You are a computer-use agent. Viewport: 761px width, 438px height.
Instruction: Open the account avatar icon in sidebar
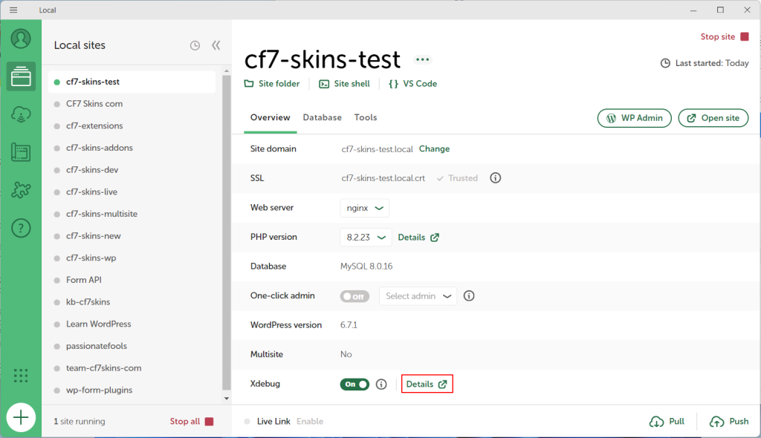[21, 39]
